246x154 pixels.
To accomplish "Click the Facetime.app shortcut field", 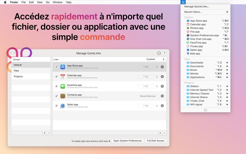I will (146, 86).
